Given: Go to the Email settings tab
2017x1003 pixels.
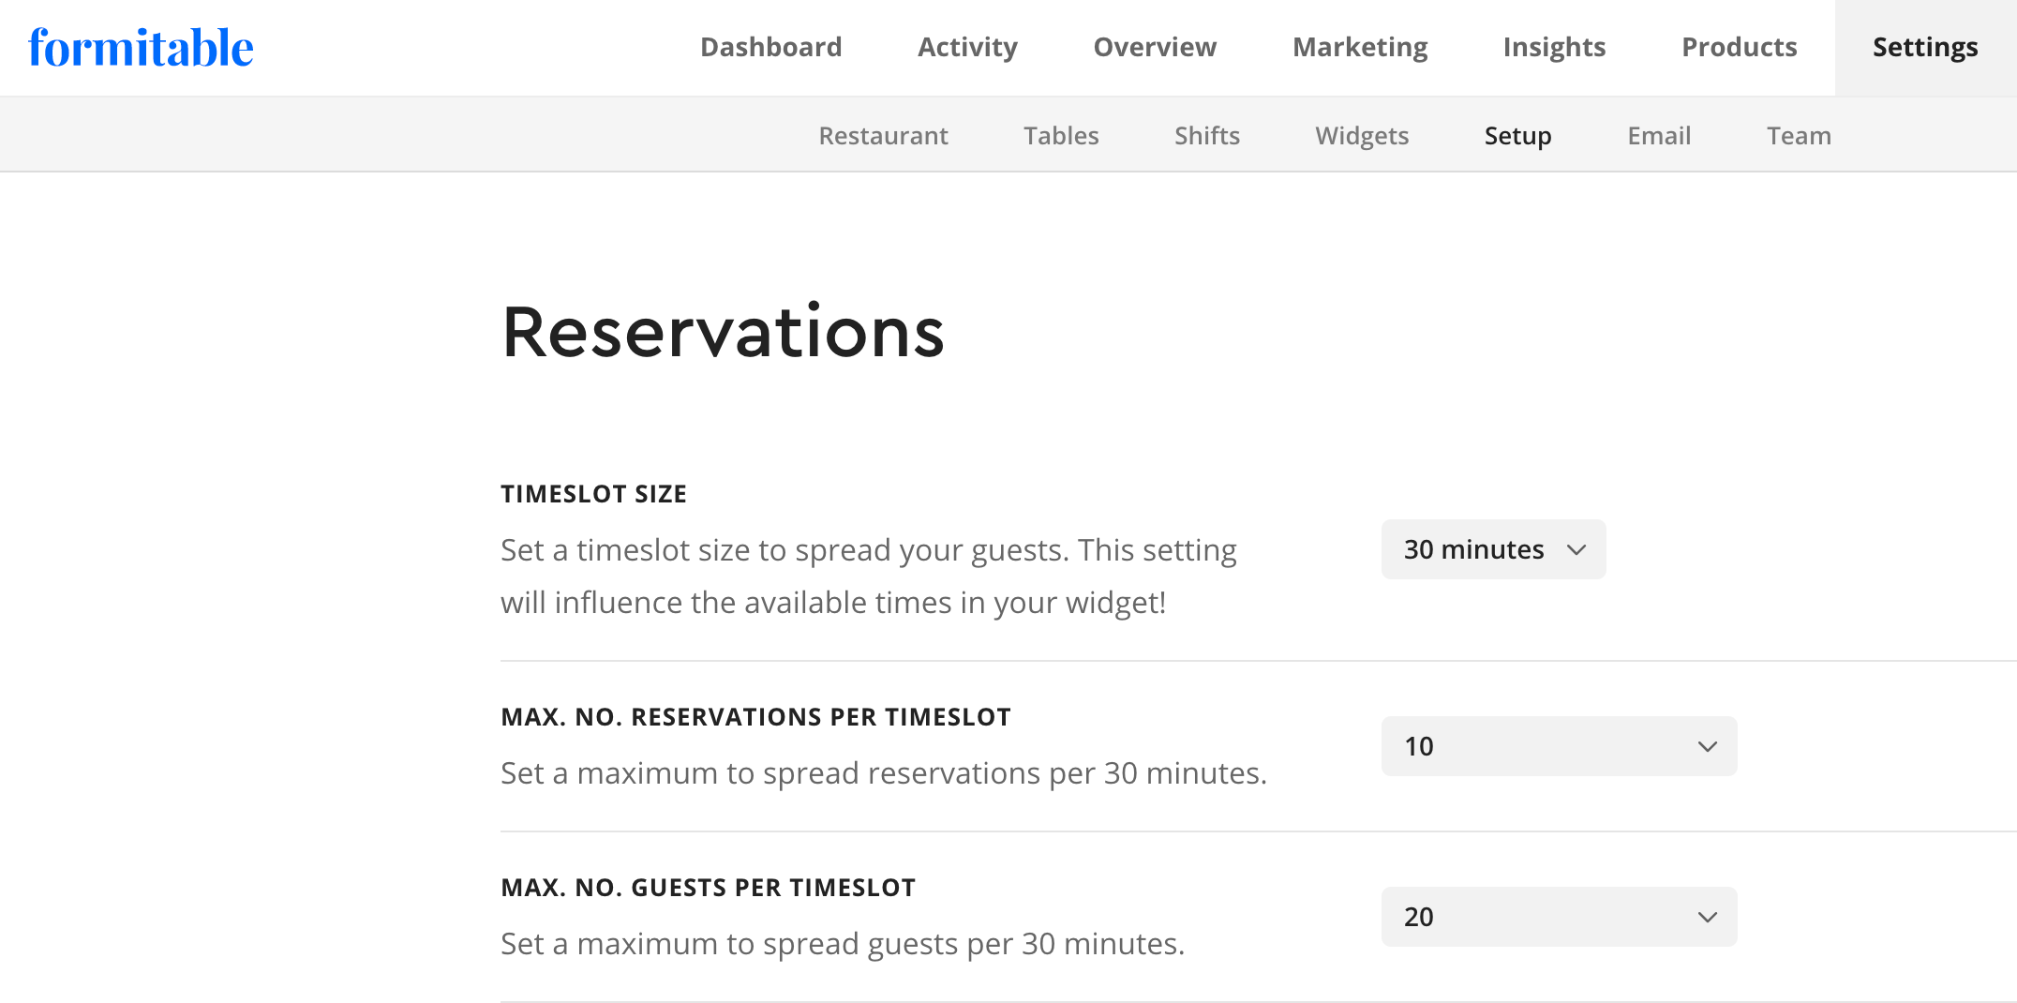Looking at the screenshot, I should [1659, 136].
